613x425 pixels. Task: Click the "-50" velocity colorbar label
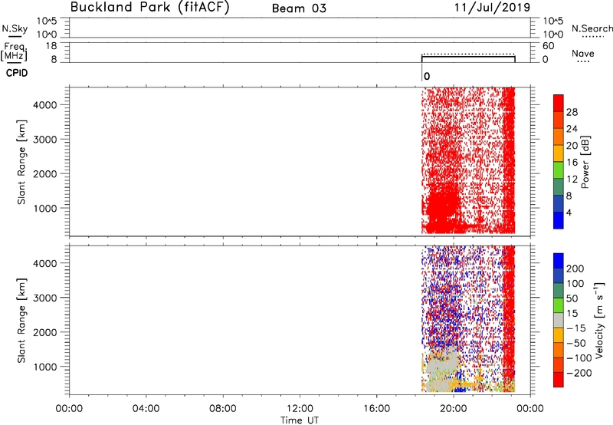tap(576, 343)
